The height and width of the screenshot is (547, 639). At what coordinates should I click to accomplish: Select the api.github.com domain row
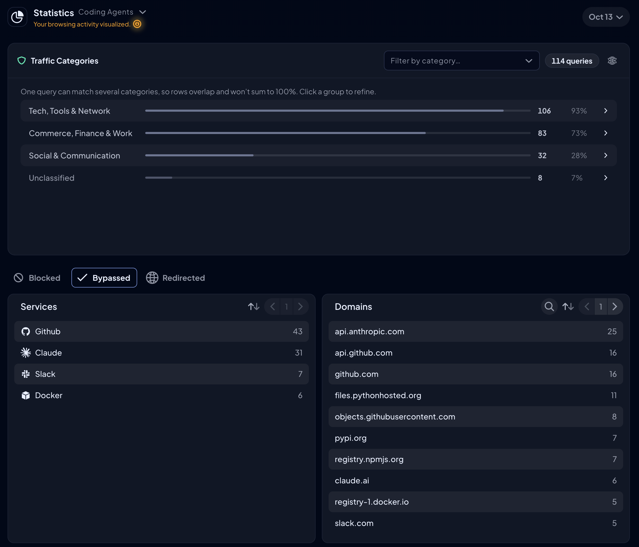pos(476,353)
